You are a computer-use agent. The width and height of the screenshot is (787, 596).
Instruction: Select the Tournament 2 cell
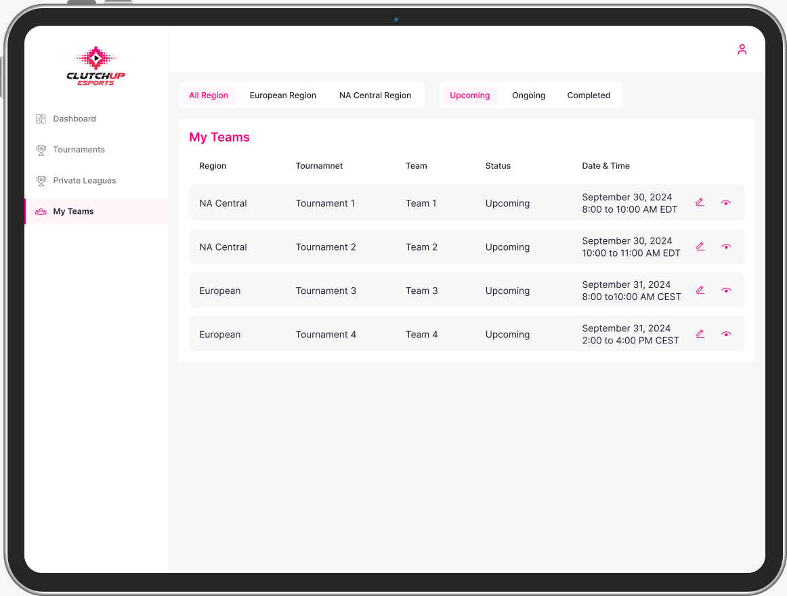pyautogui.click(x=326, y=247)
